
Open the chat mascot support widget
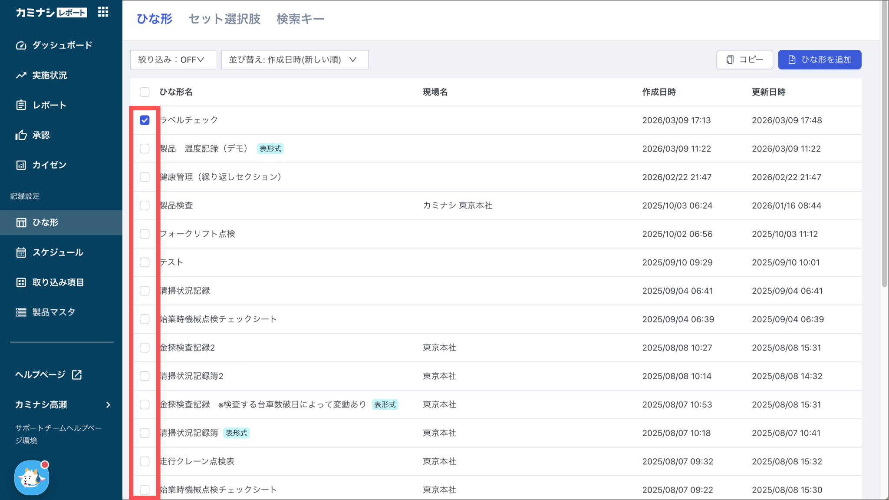[x=32, y=477]
